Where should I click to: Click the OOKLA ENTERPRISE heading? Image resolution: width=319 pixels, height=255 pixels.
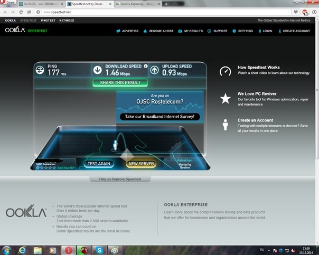pyautogui.click(x=186, y=205)
